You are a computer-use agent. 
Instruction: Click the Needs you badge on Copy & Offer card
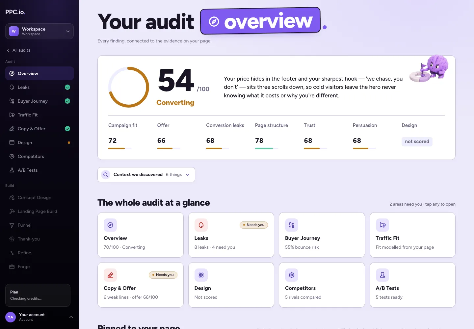(163, 275)
